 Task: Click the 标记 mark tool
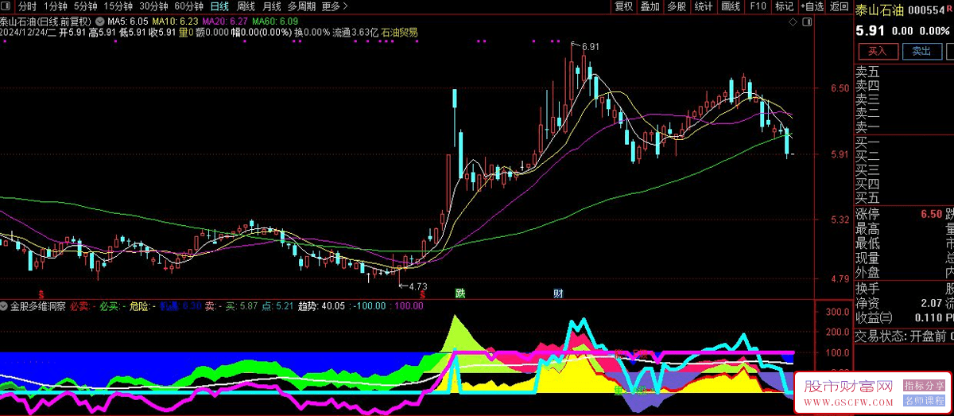click(784, 6)
